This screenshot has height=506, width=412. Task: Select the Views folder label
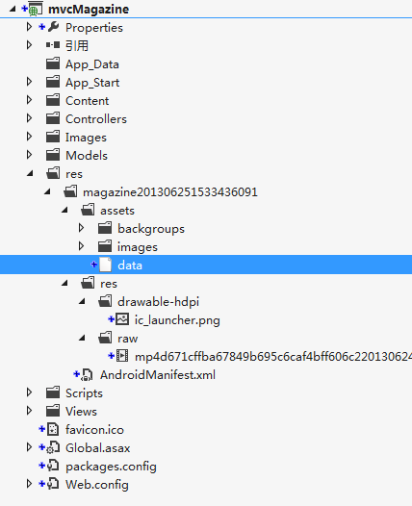pos(81,411)
